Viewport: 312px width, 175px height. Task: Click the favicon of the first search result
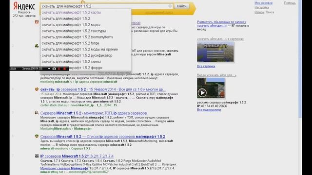point(37,22)
